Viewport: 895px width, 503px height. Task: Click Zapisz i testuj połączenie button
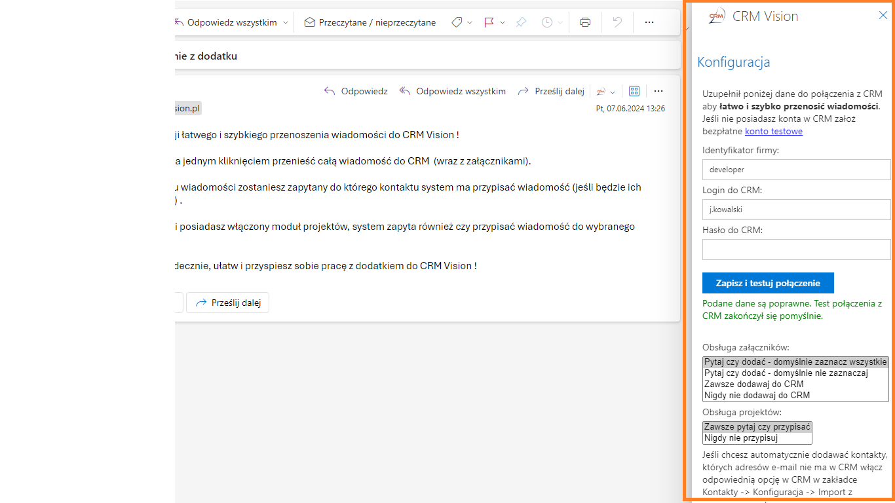tap(768, 283)
